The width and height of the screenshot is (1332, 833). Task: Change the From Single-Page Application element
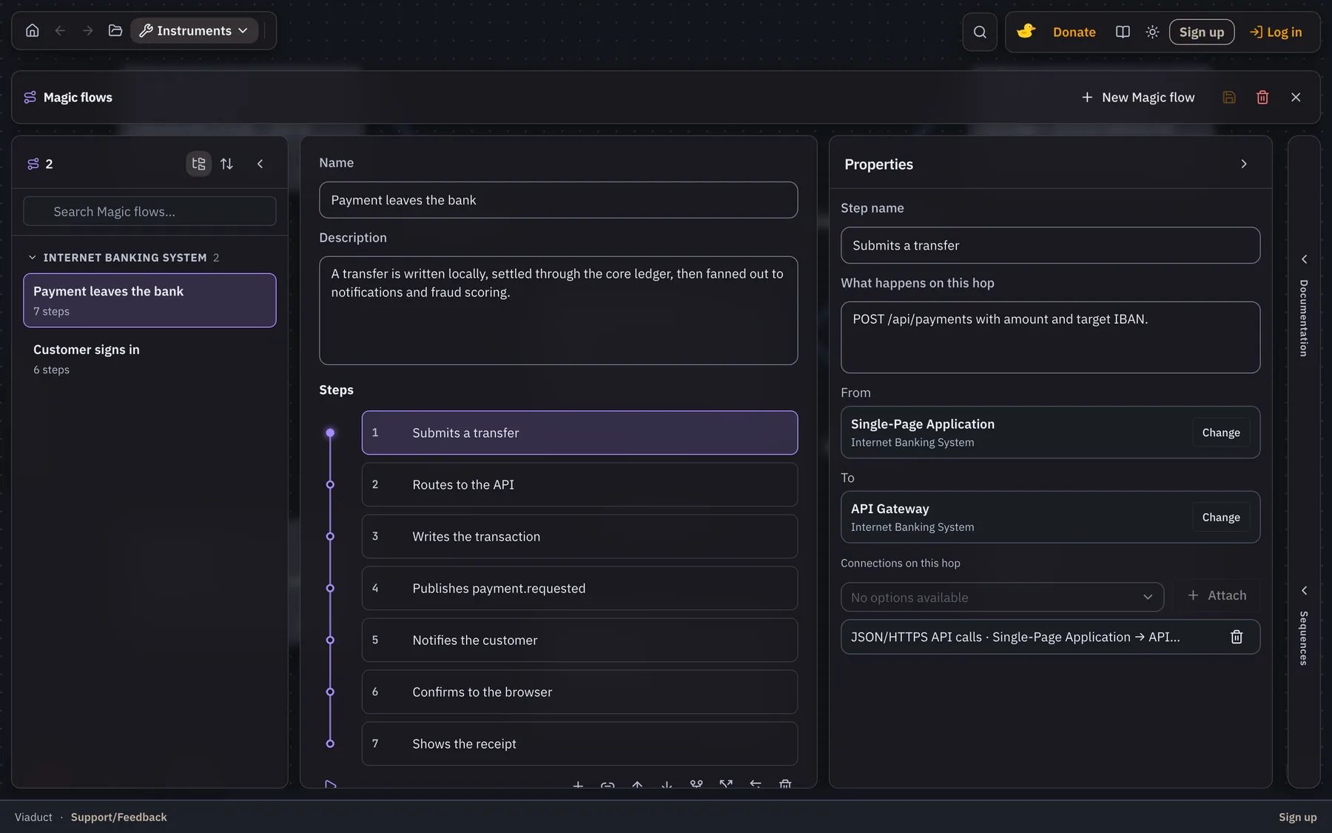pos(1221,432)
